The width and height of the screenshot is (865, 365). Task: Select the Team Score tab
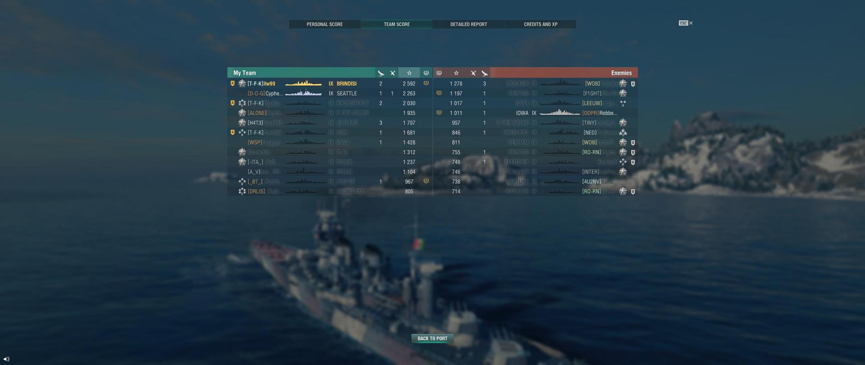(396, 24)
